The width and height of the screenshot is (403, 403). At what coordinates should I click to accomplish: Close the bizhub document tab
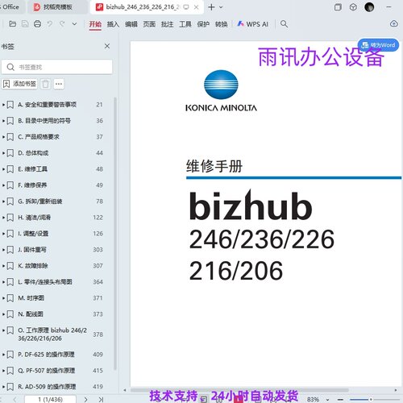(x=197, y=7)
